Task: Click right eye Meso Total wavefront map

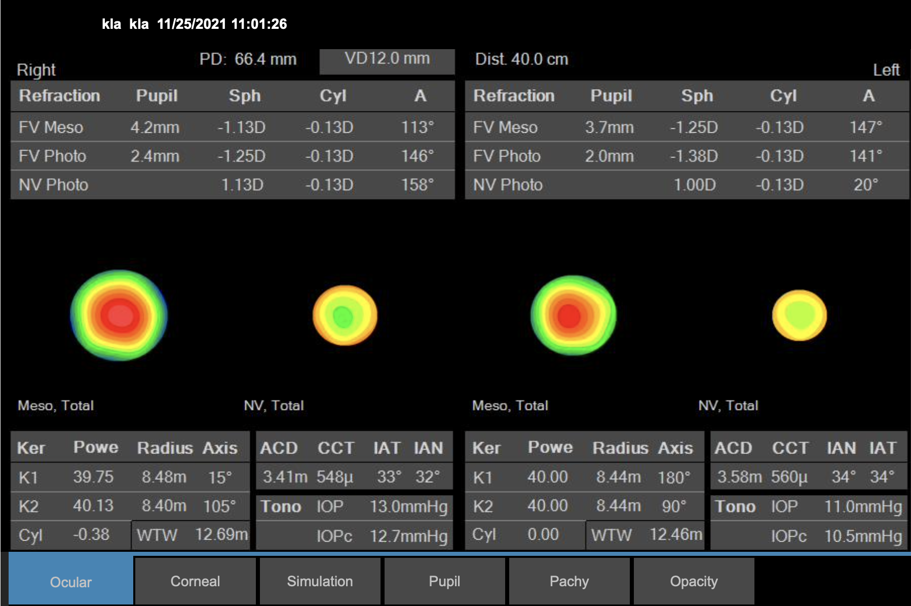Action: (x=119, y=315)
